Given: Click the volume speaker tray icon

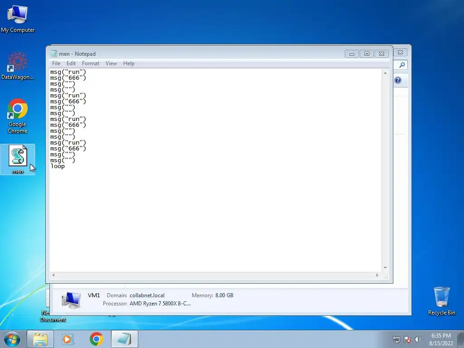Looking at the screenshot, I should pos(418,339).
